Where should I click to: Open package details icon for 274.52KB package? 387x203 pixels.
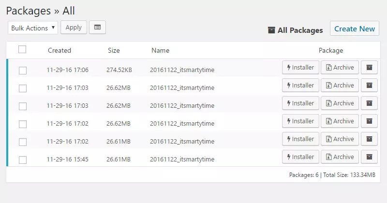click(369, 68)
